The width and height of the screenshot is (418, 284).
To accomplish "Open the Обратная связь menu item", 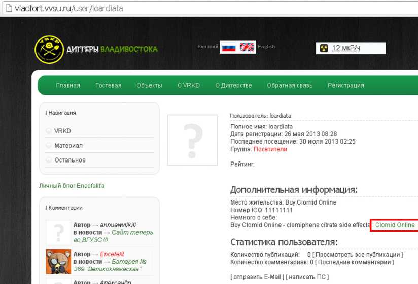I will tap(290, 85).
